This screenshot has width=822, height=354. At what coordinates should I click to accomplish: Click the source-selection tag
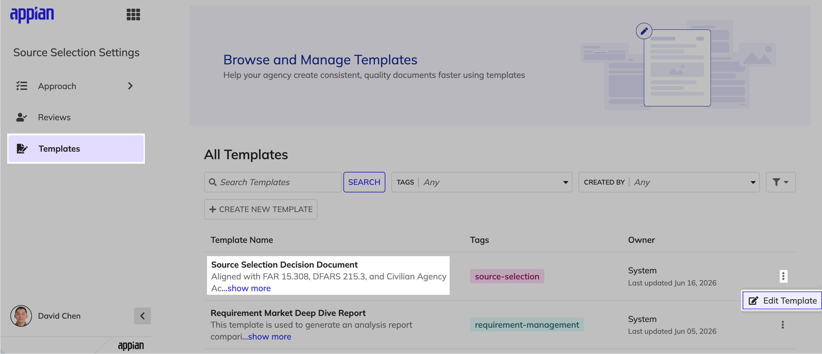pos(507,276)
